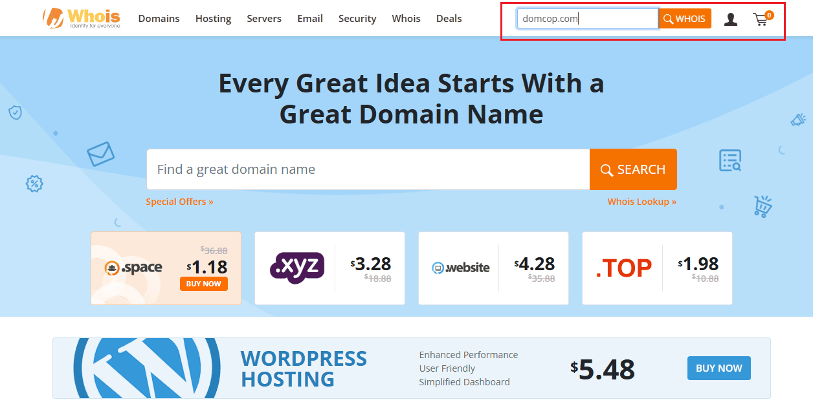This screenshot has width=813, height=415.
Task: Open the Email menu
Action: pos(309,19)
